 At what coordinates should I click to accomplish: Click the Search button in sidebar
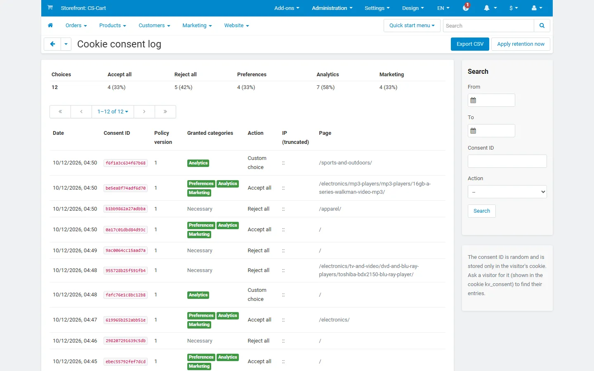(x=481, y=211)
